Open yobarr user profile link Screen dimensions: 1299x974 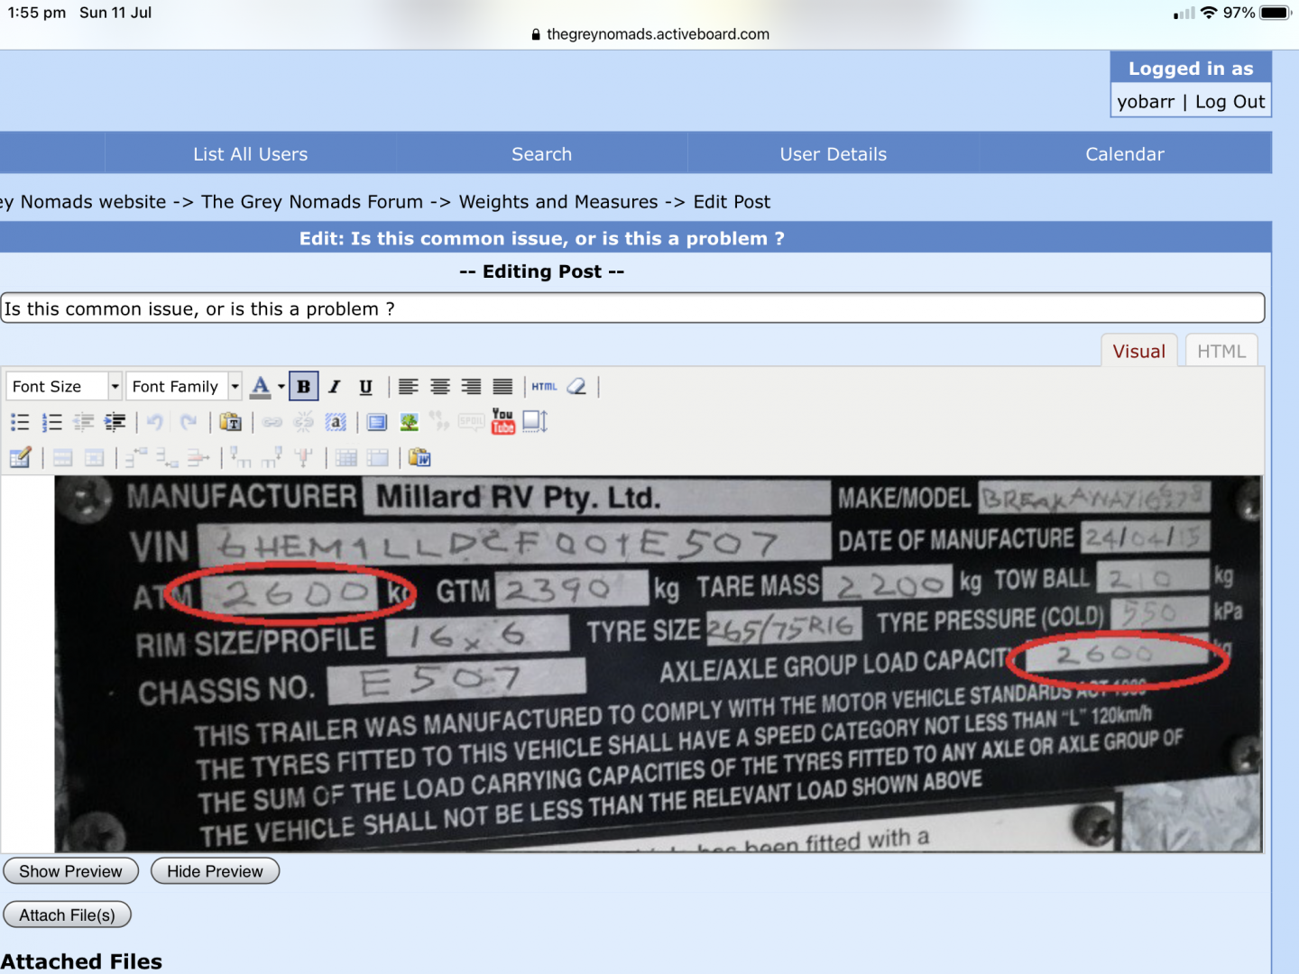(1146, 102)
